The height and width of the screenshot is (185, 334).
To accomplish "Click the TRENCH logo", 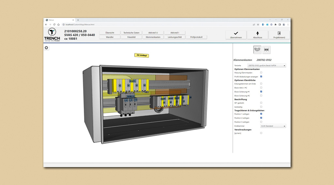I will pyautogui.click(x=52, y=35).
